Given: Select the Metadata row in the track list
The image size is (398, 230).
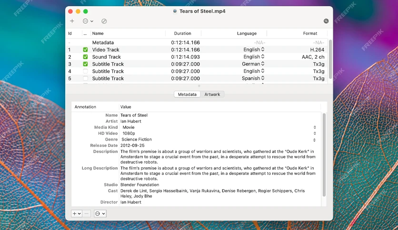Looking at the screenshot, I should click(197, 43).
